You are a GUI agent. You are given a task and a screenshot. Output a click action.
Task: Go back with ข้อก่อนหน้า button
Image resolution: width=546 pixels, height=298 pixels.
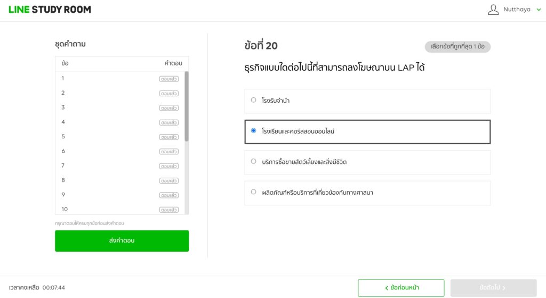pyautogui.click(x=401, y=288)
